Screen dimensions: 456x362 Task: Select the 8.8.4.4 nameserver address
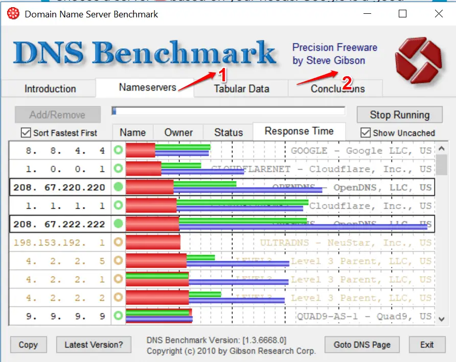(x=65, y=151)
